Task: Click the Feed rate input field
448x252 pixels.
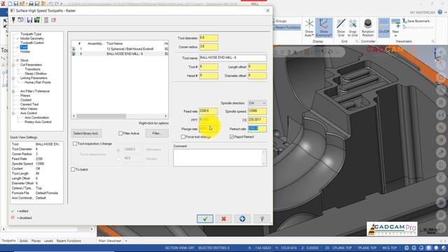Action: 209,111
